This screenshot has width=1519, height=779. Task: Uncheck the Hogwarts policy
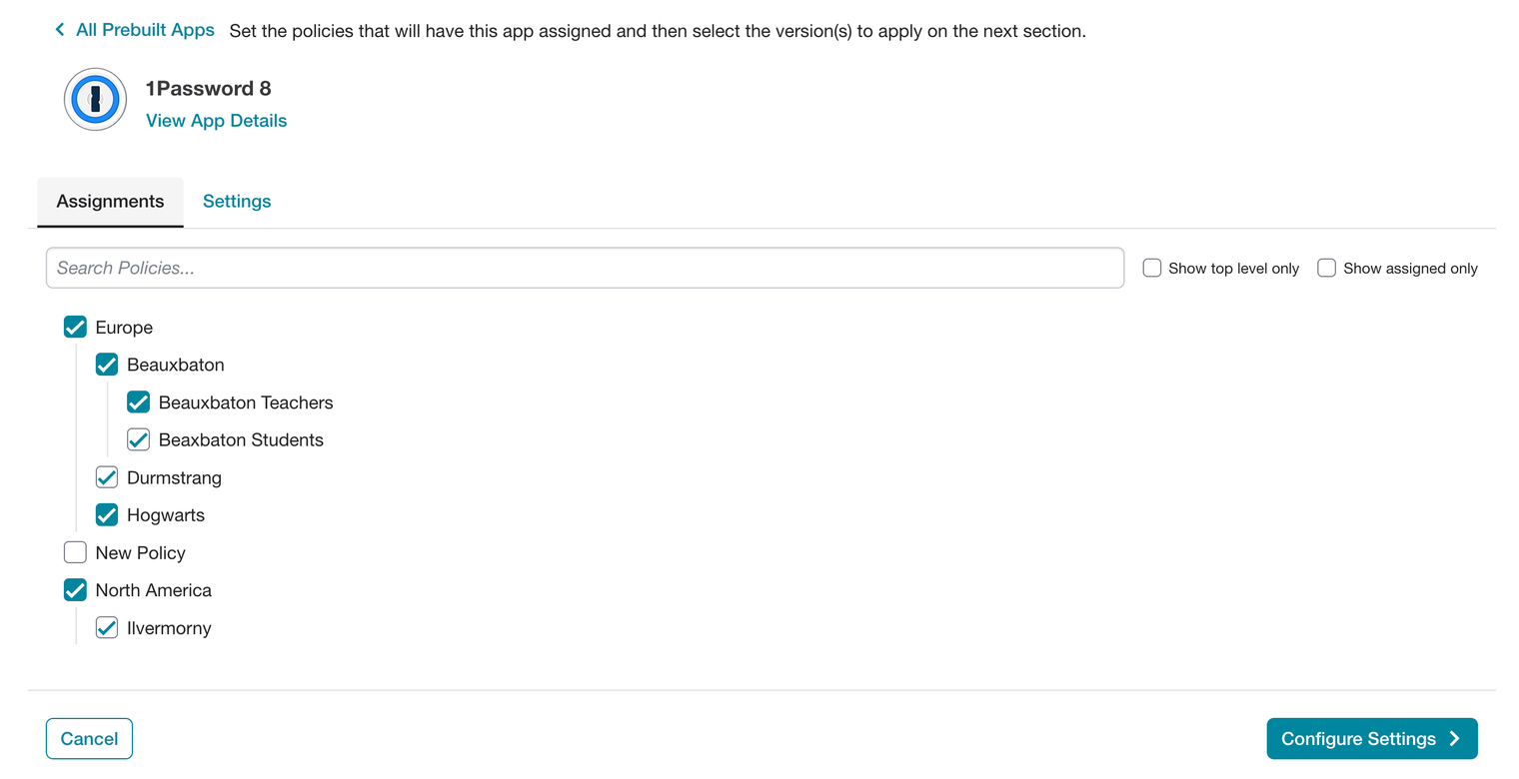coord(107,515)
